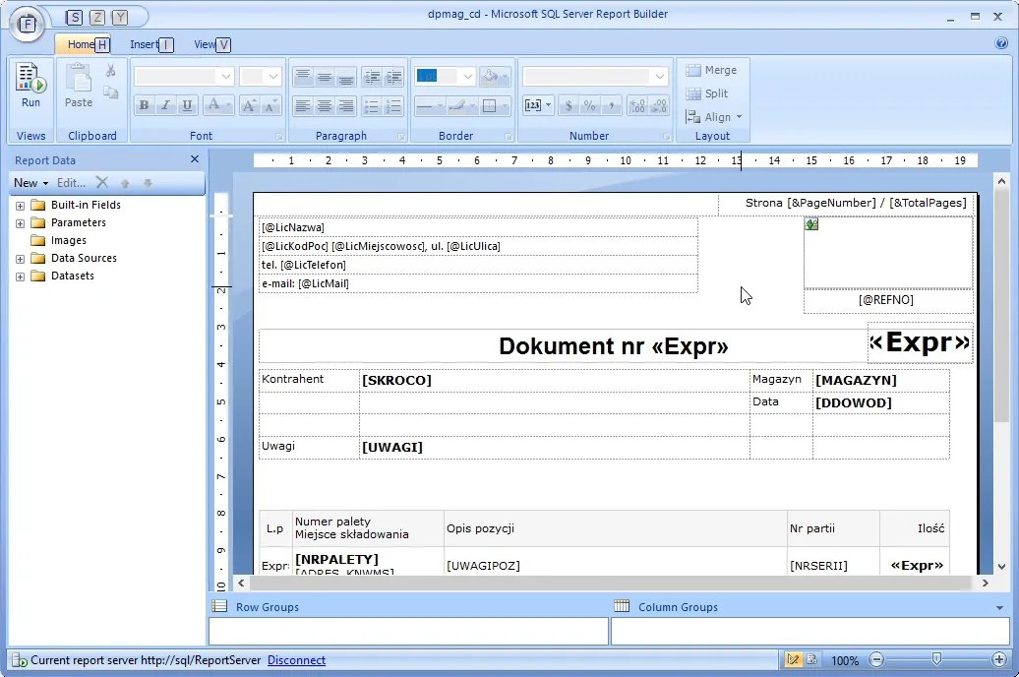Open the Report Builder application button

click(27, 24)
